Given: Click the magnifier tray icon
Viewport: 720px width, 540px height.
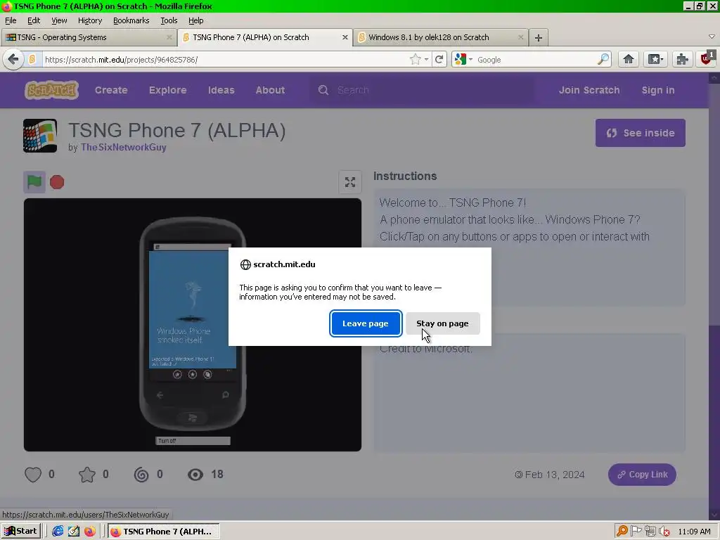Looking at the screenshot, I should 622,531.
